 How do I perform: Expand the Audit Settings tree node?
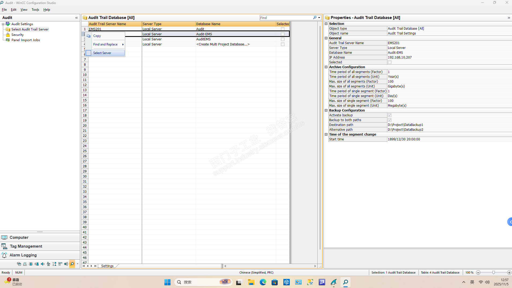pos(3,24)
